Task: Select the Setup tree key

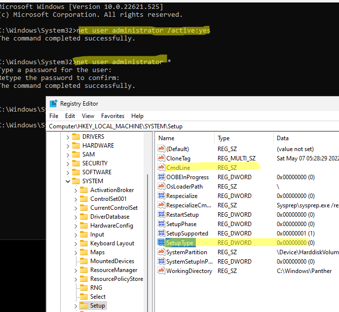Action: (98, 306)
